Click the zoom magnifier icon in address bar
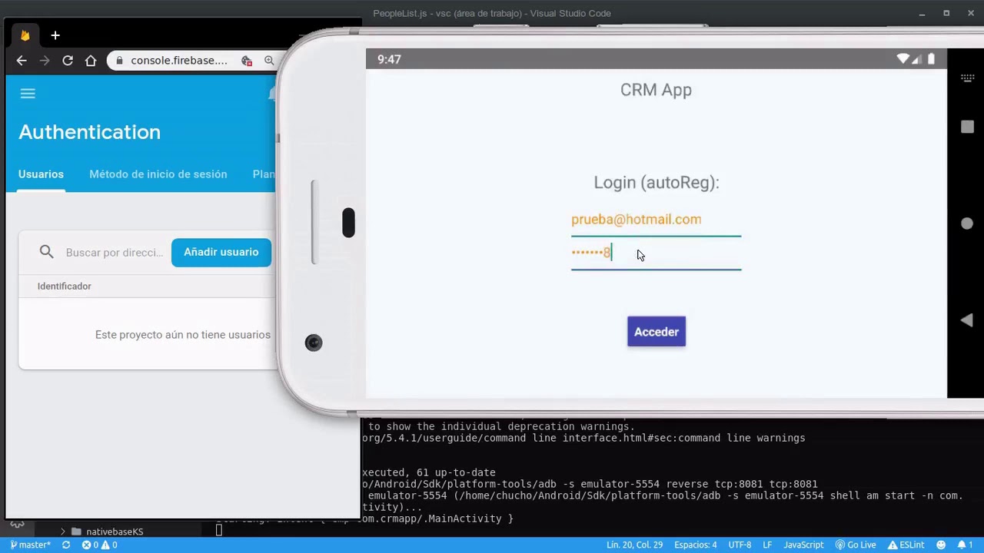The image size is (984, 553). coord(269,61)
